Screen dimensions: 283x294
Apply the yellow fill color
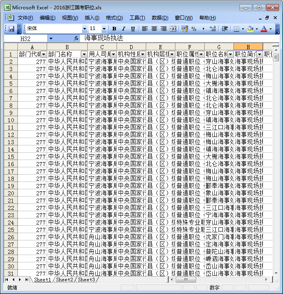(250, 29)
